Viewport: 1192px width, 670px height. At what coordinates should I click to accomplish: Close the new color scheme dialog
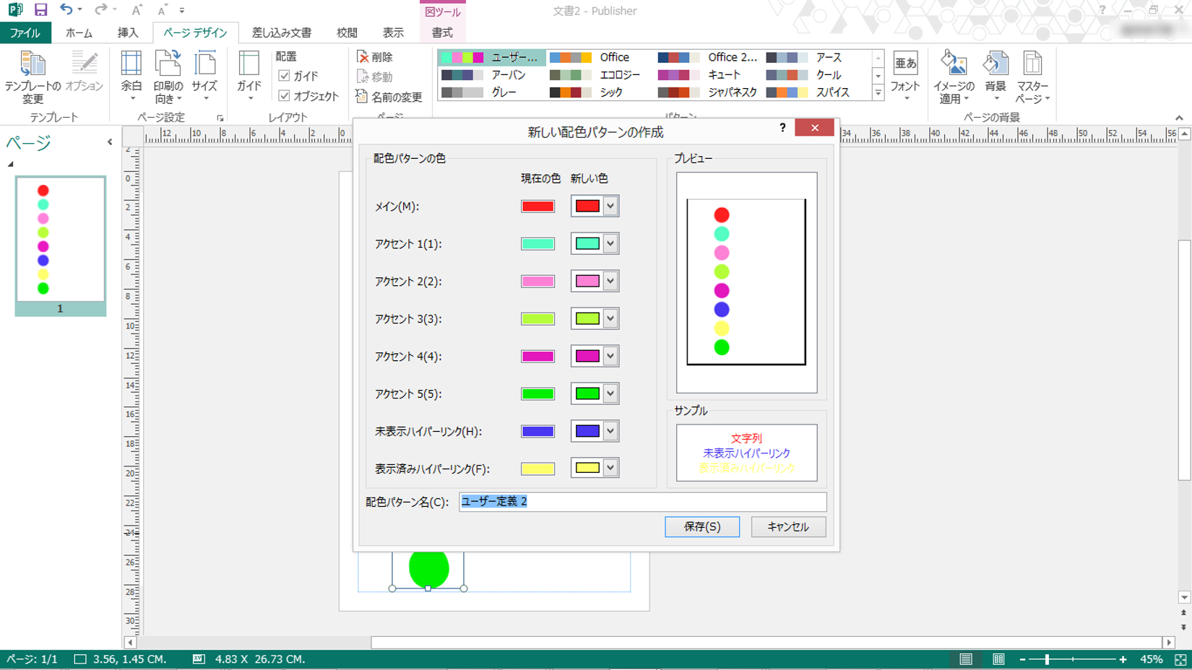pyautogui.click(x=814, y=128)
